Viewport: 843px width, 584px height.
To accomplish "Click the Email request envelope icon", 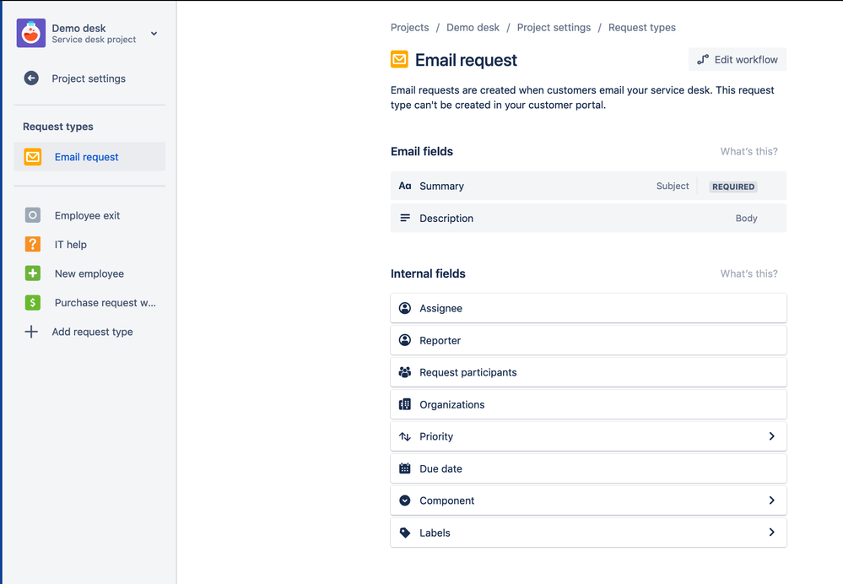I will pos(31,156).
